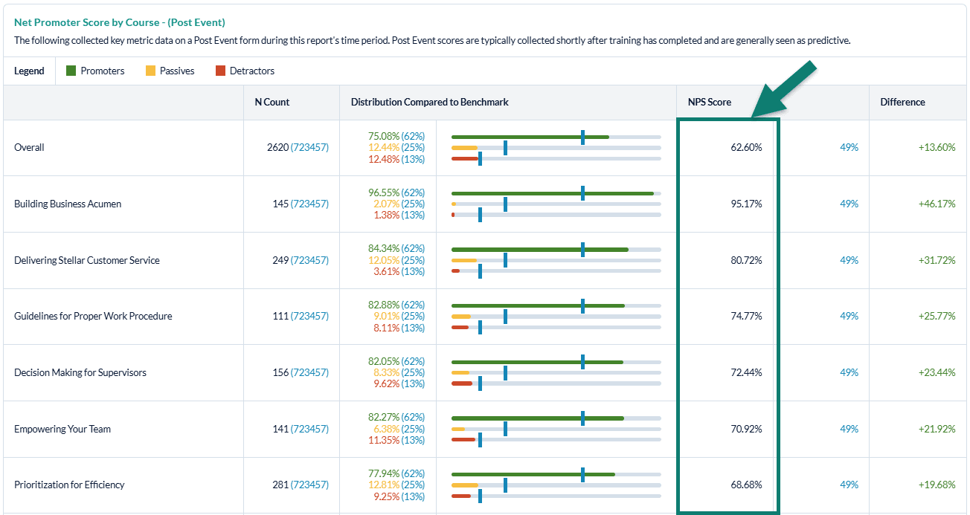Toggle the Promoters legend item
This screenshot has width=970, height=515.
tap(102, 71)
